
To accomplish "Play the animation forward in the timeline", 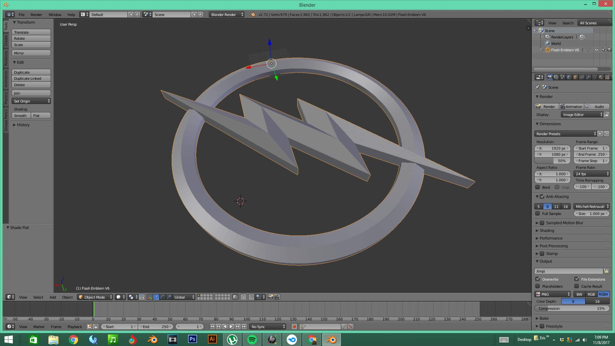I will coord(231,327).
